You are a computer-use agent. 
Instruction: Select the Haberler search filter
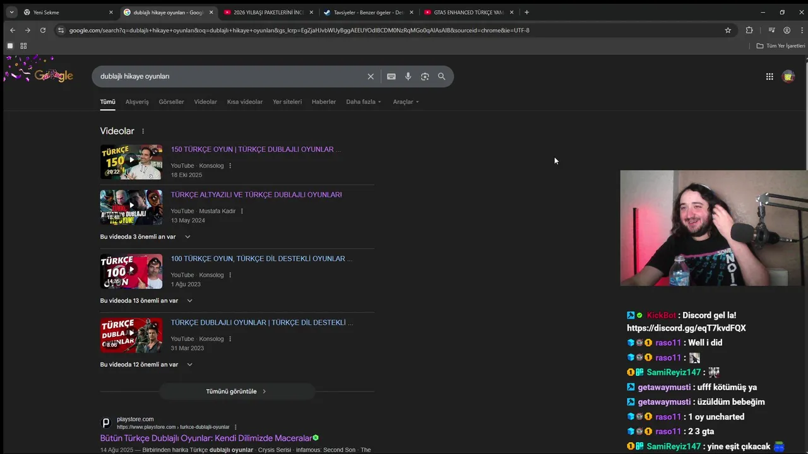pyautogui.click(x=324, y=102)
